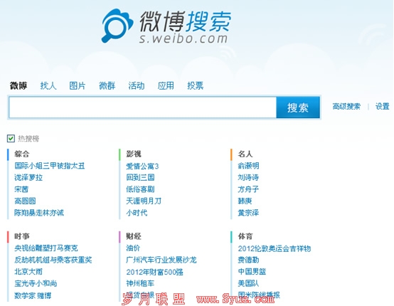Uncheck the 热搜榜 checkbox
The width and height of the screenshot is (394, 306).
pyautogui.click(x=11, y=138)
